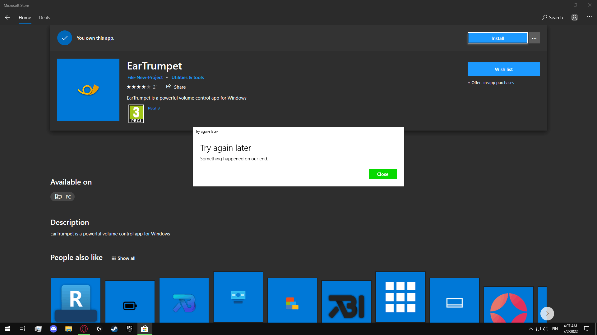Image resolution: width=597 pixels, height=335 pixels.
Task: Close the Try again later dialog
Action: click(382, 174)
